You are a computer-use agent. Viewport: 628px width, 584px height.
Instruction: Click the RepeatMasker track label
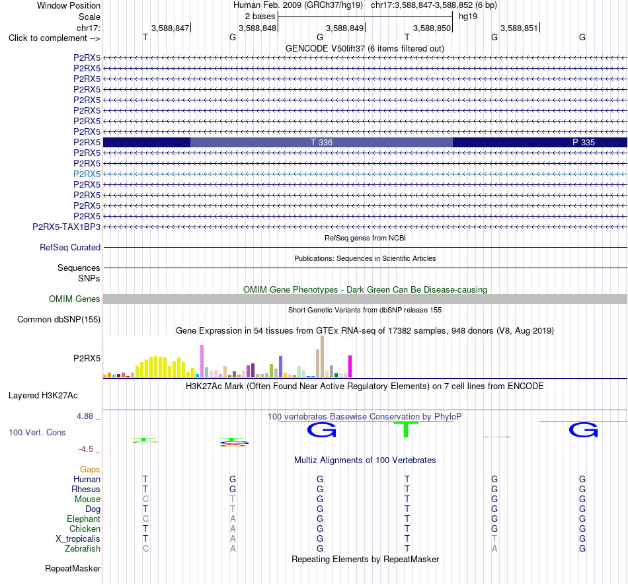73,568
